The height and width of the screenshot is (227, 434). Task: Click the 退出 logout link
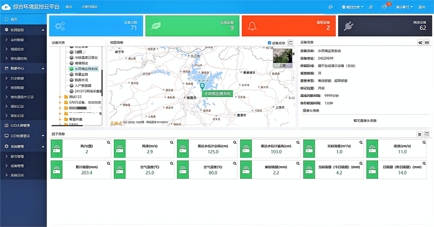pos(423,7)
